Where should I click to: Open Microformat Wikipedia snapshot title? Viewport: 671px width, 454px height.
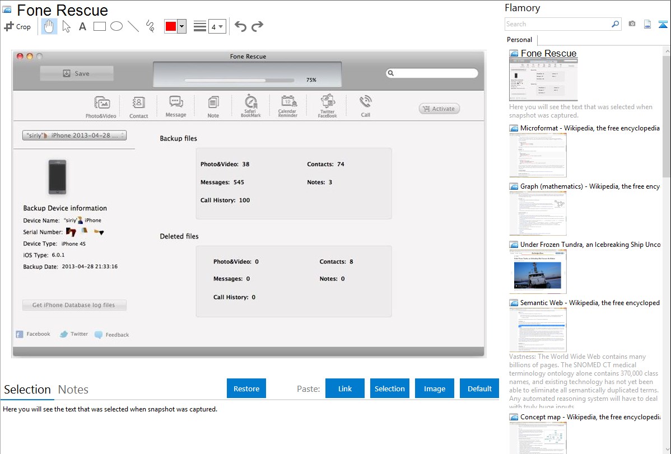590,128
